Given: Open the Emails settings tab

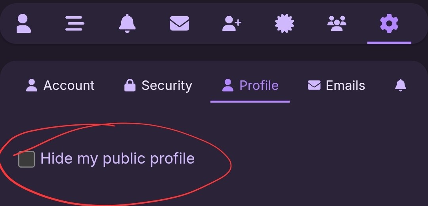Looking at the screenshot, I should pyautogui.click(x=336, y=85).
